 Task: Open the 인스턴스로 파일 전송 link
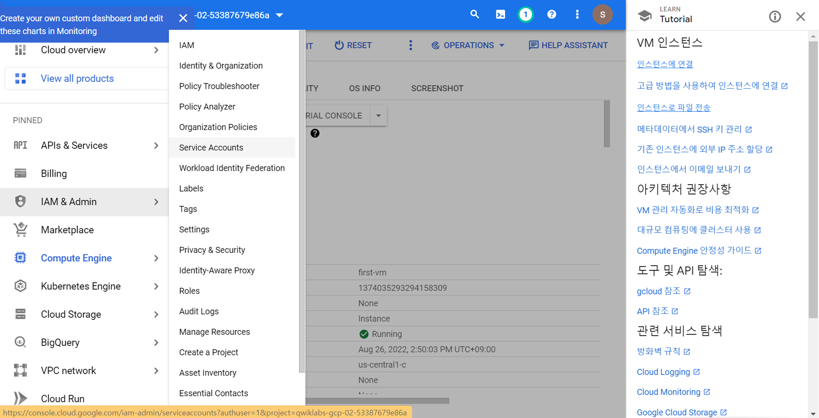tap(673, 107)
